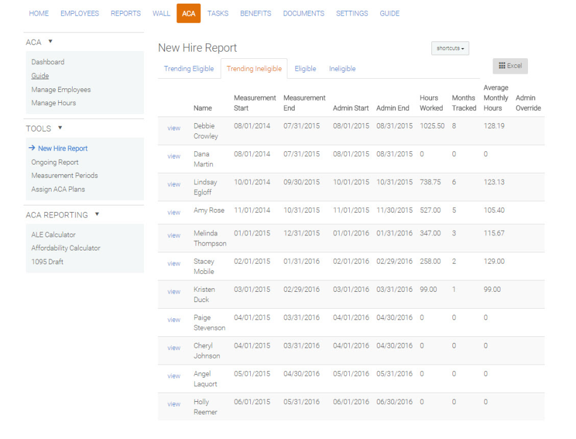Screen dimensions: 576x439
Task: Open the shortcuts dropdown
Action: (450, 48)
